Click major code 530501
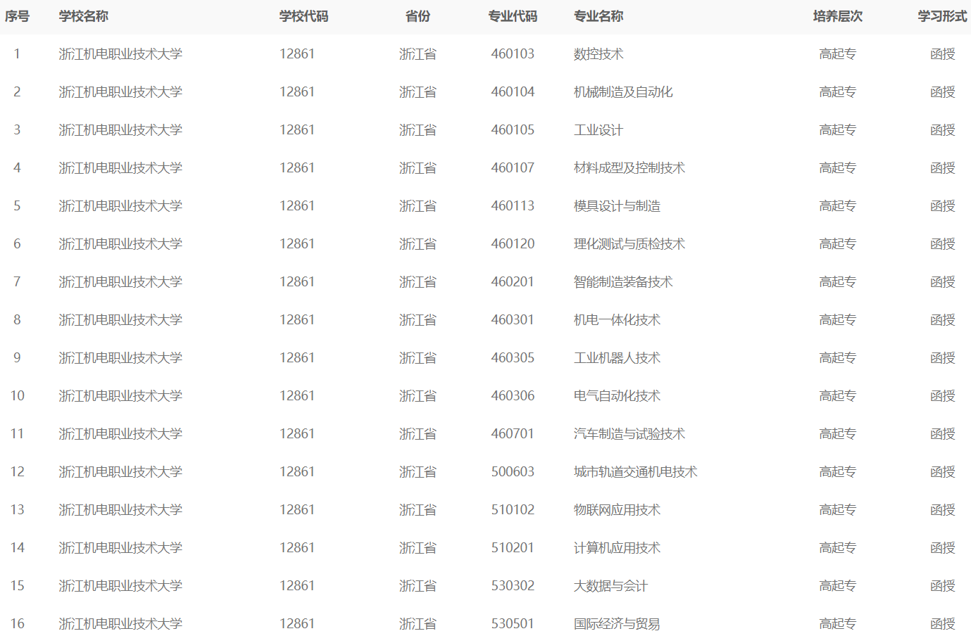Screen dimensions: 971x643 (513, 624)
